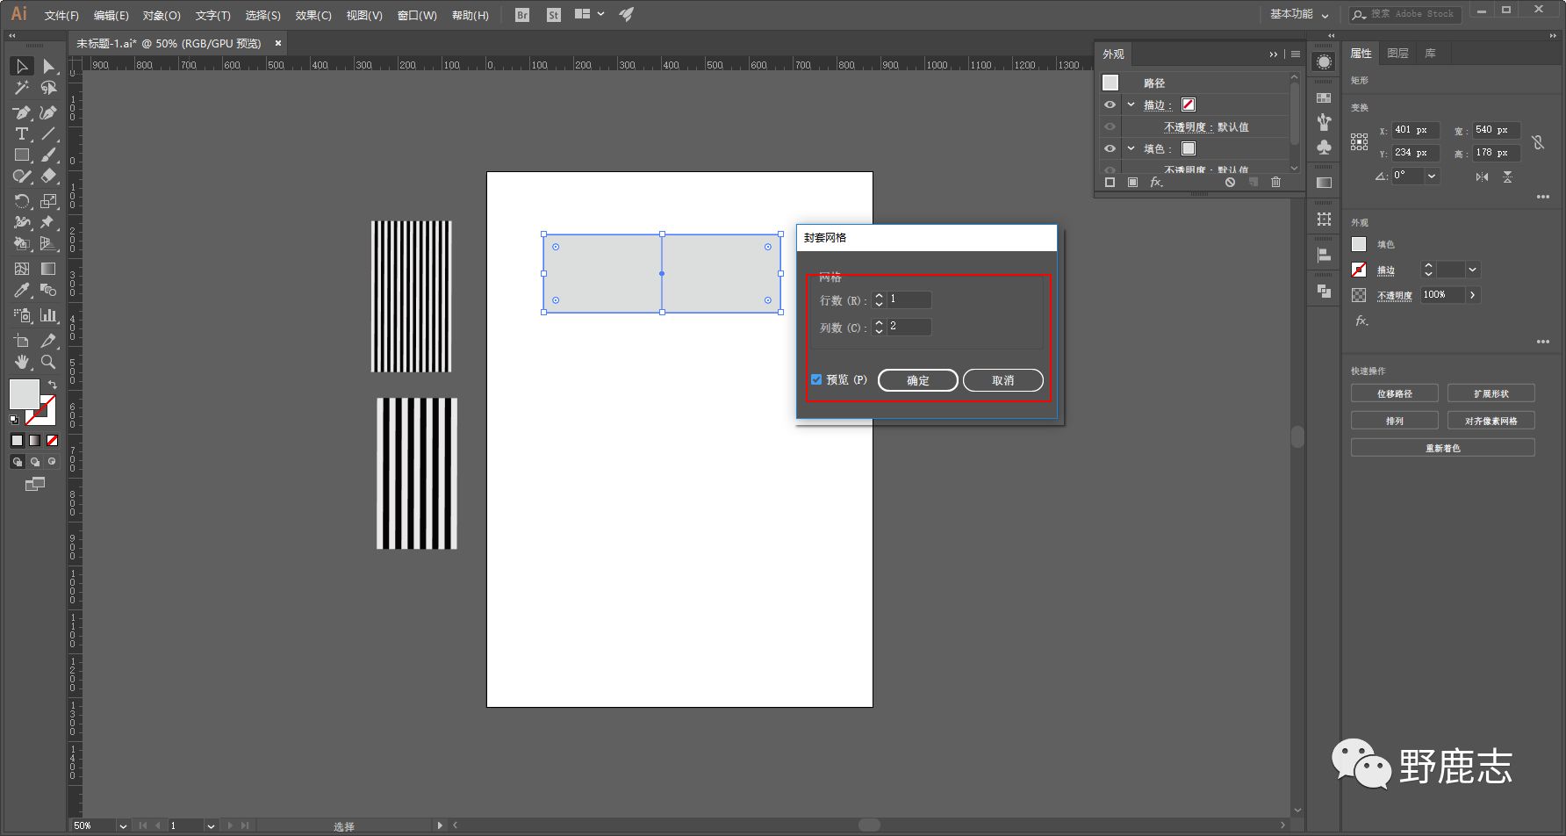The image size is (1566, 836).
Task: Select the Zoom magnifier tool
Action: (x=48, y=361)
